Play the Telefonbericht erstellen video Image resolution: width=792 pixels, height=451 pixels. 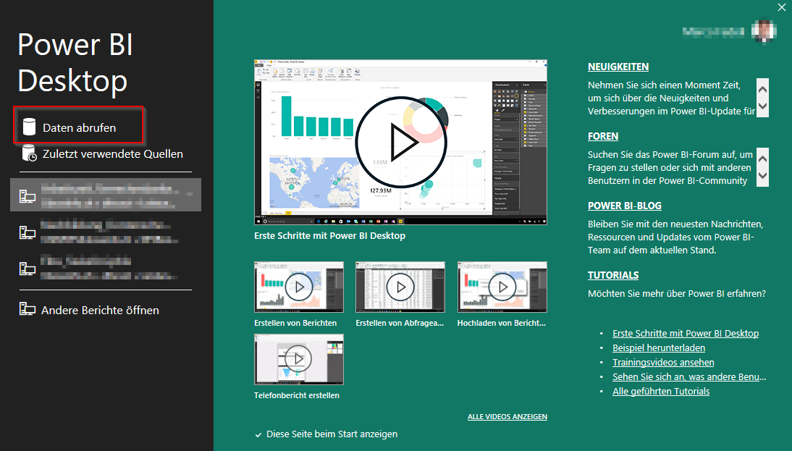pos(298,359)
